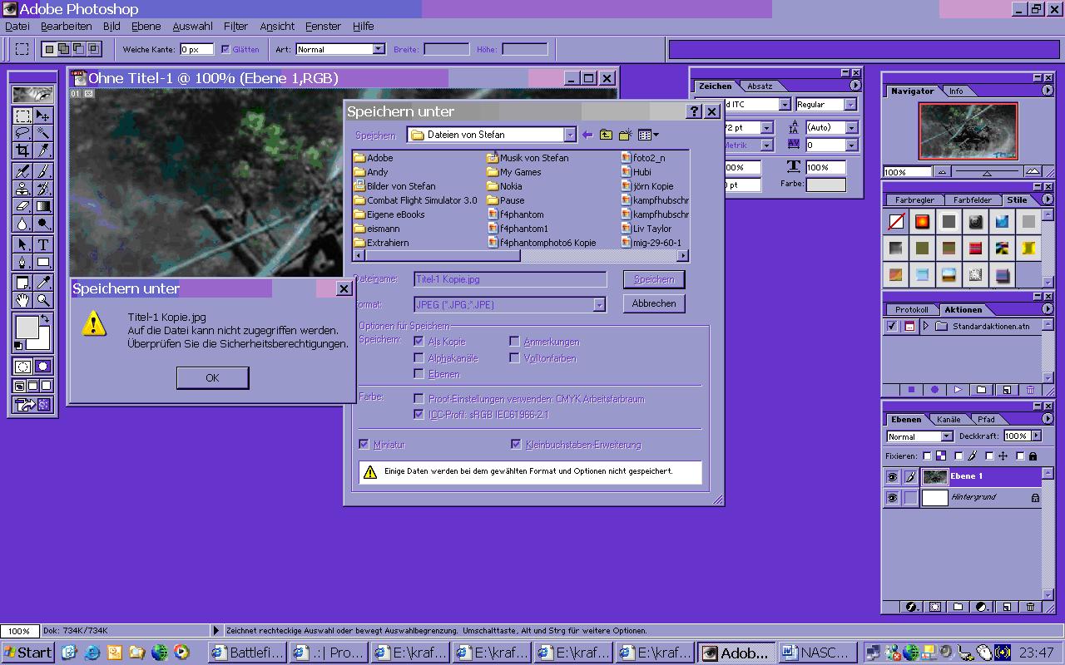Image resolution: width=1065 pixels, height=665 pixels.
Task: Select the Pen tool
Action: point(22,262)
